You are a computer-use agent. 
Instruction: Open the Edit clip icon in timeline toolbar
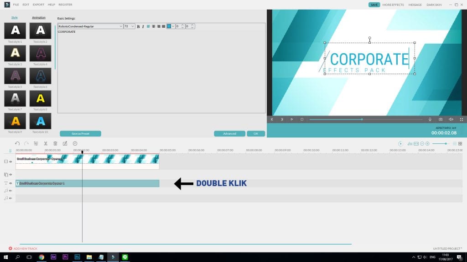pyautogui.click(x=66, y=143)
